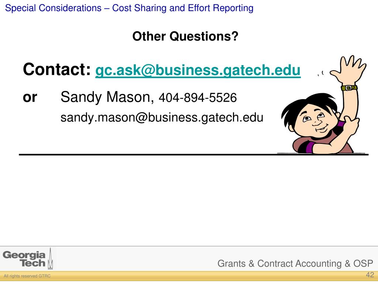Click Grants & Contract Accounting & OSP footer

pos(295,263)
